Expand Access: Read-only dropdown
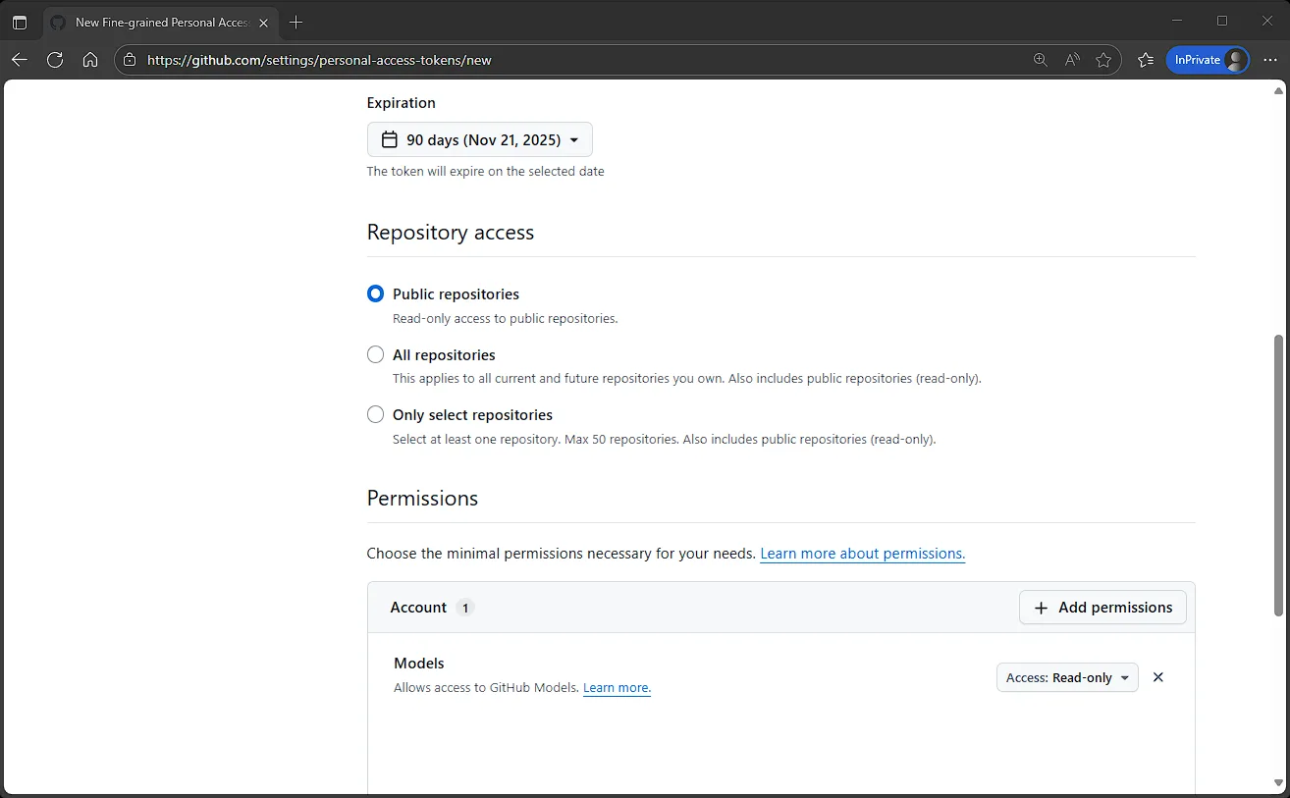 pyautogui.click(x=1067, y=677)
